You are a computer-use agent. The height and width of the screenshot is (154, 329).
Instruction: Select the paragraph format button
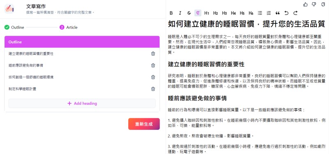coord(198,13)
